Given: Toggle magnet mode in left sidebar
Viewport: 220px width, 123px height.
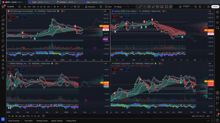Looking at the screenshot, I should [3, 56].
